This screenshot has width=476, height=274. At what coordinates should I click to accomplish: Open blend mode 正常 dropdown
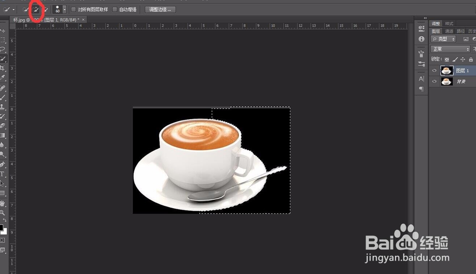pyautogui.click(x=450, y=49)
